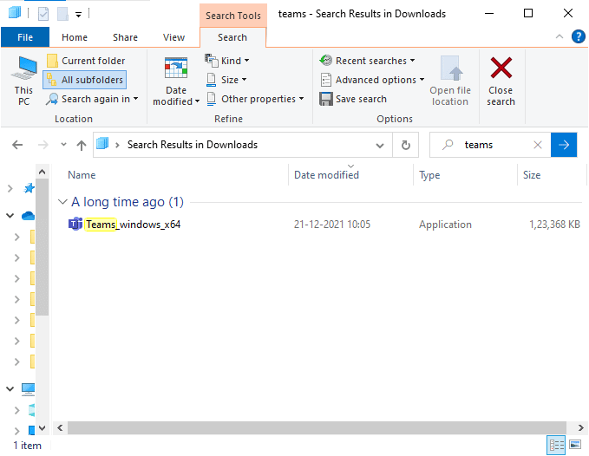Screen dimensions: 589x456
Task: Open Recent searches dropdown
Action: click(368, 61)
